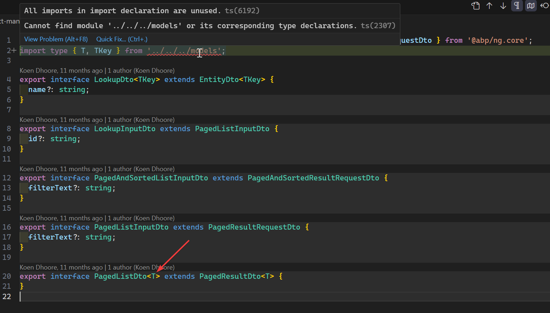Click the EntityDto type on line 4
Screen dimensions: 550x313
pos(219,79)
